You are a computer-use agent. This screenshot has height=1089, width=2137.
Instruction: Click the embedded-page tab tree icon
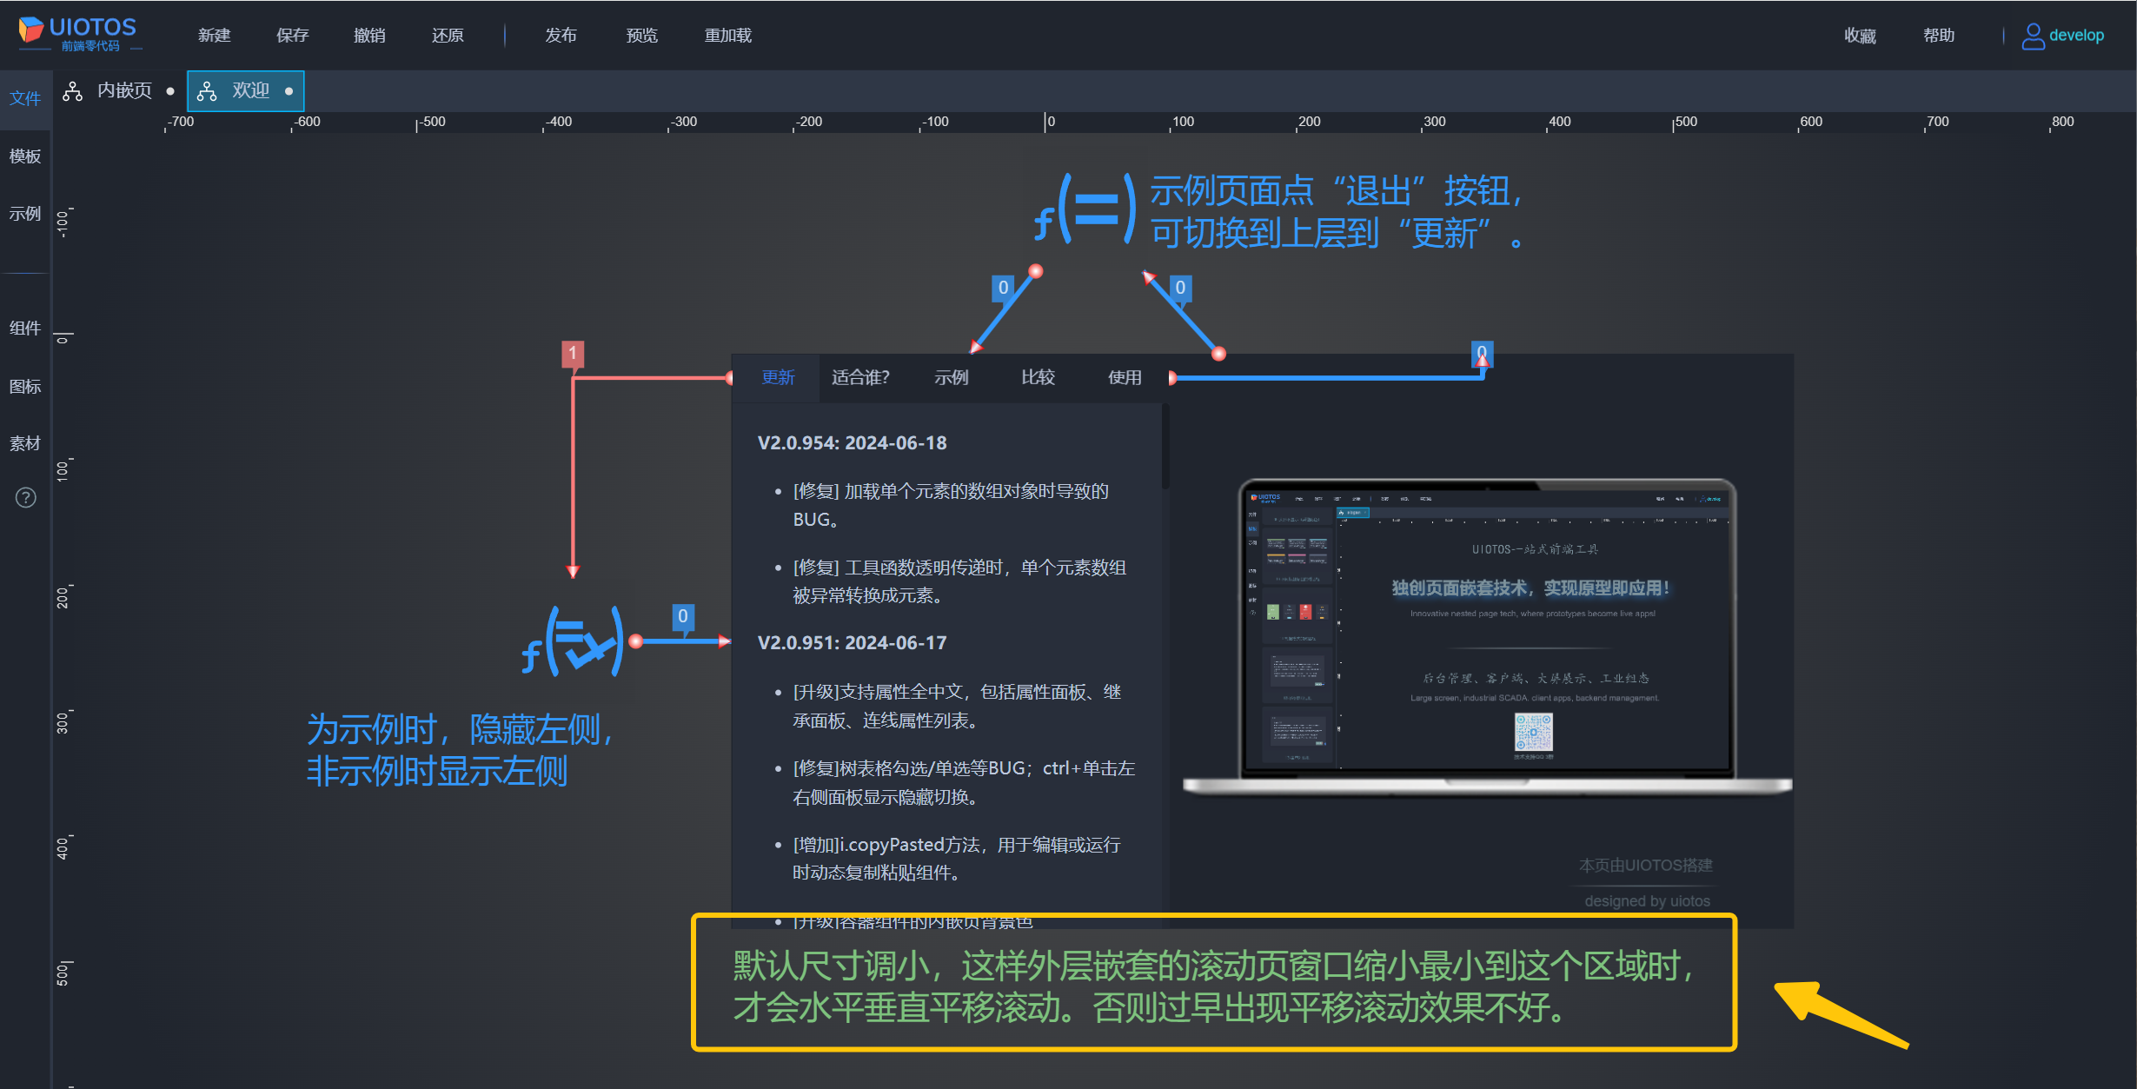click(x=73, y=90)
